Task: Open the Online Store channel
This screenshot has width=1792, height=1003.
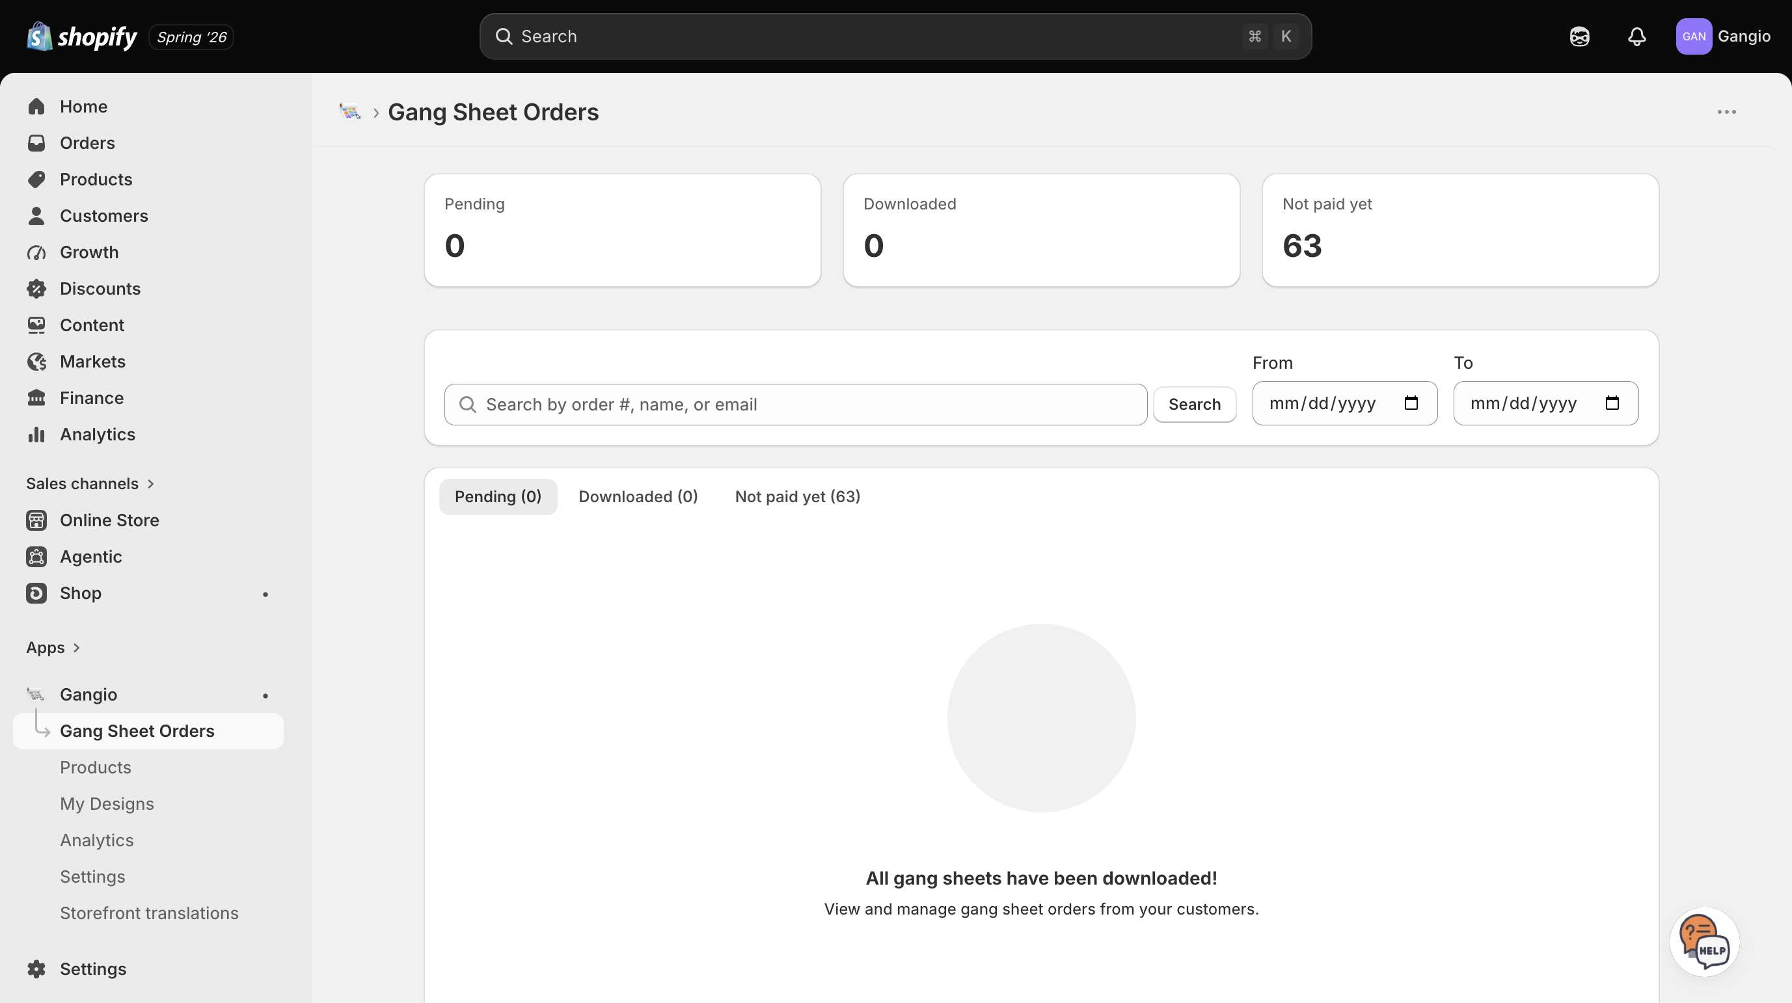Action: pyautogui.click(x=109, y=520)
